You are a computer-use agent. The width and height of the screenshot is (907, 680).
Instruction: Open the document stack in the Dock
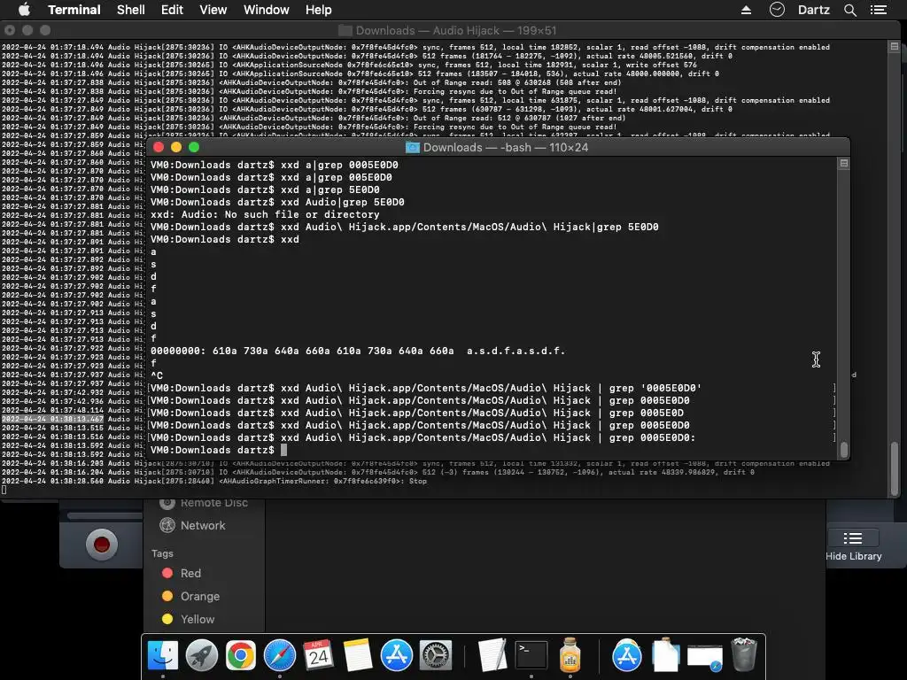coord(666,655)
